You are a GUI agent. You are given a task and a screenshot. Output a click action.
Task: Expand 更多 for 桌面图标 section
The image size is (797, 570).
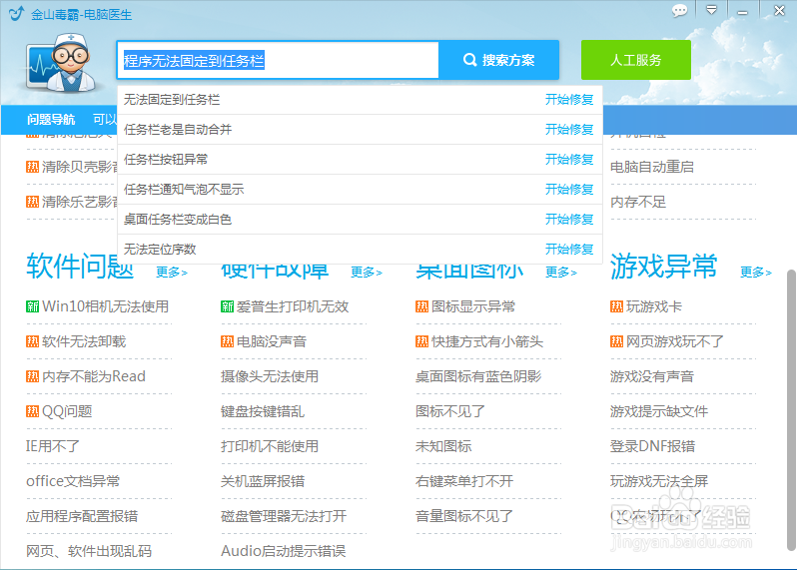click(x=561, y=273)
